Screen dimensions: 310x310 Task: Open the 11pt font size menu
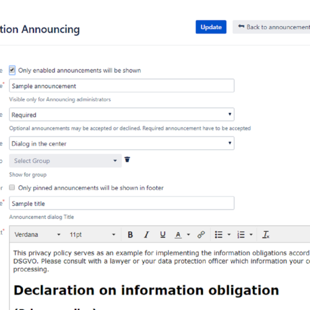92,234
